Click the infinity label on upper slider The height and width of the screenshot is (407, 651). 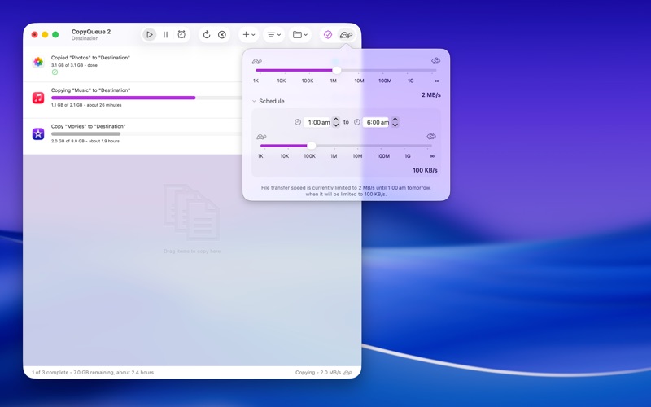pos(436,81)
